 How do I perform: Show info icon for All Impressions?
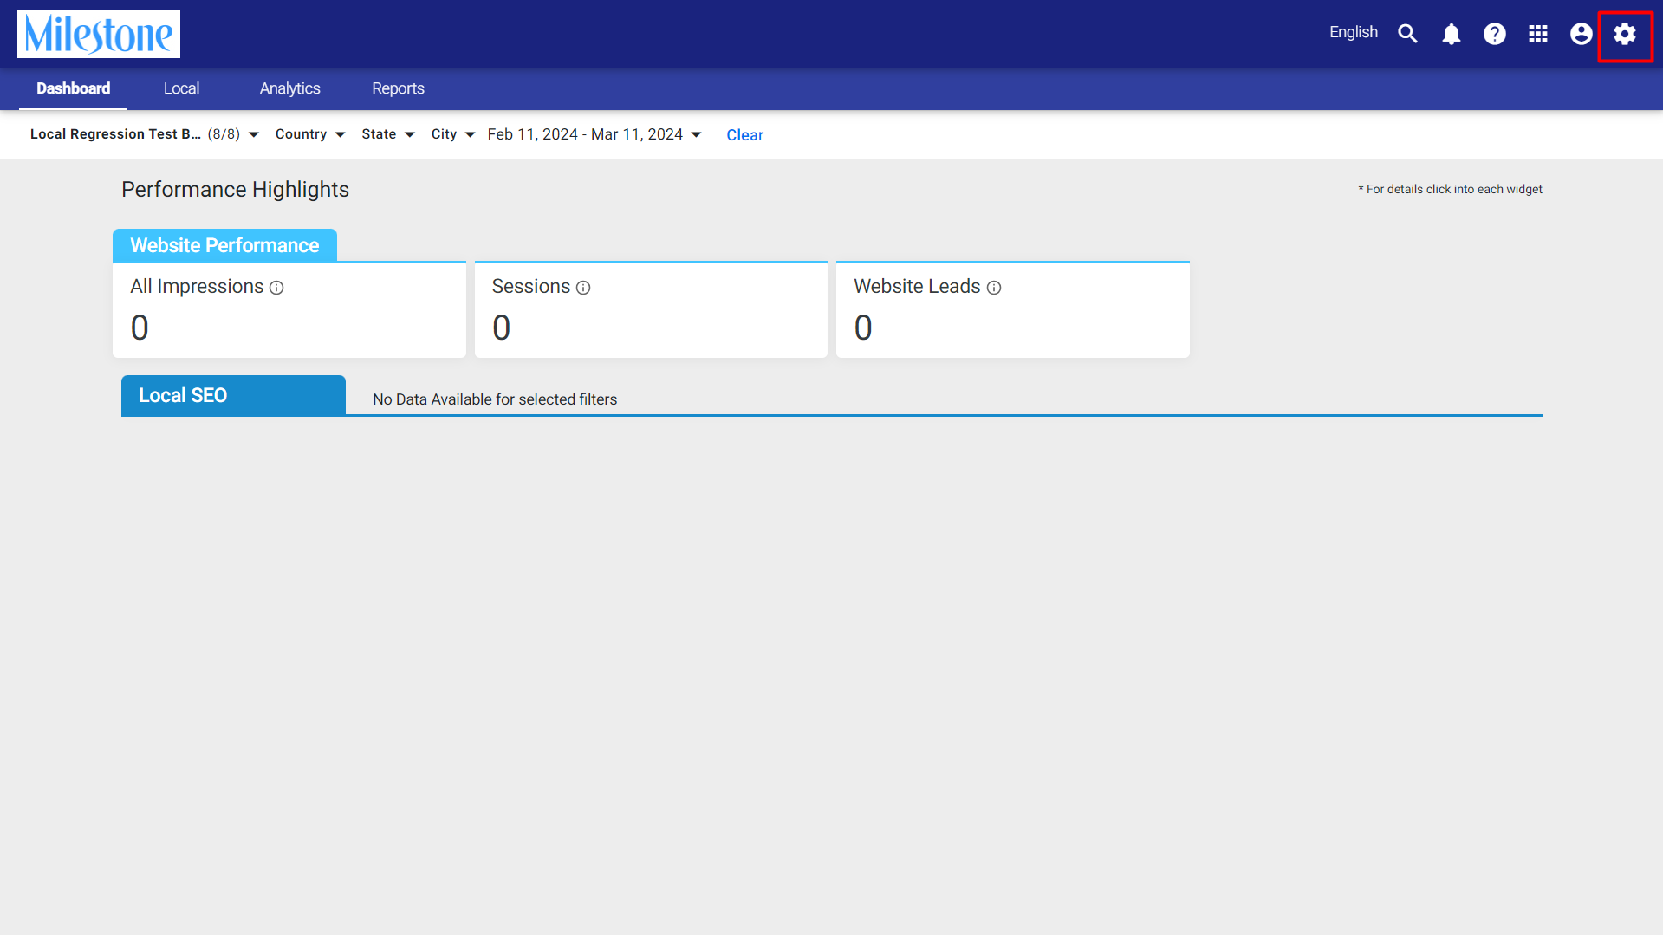click(276, 288)
